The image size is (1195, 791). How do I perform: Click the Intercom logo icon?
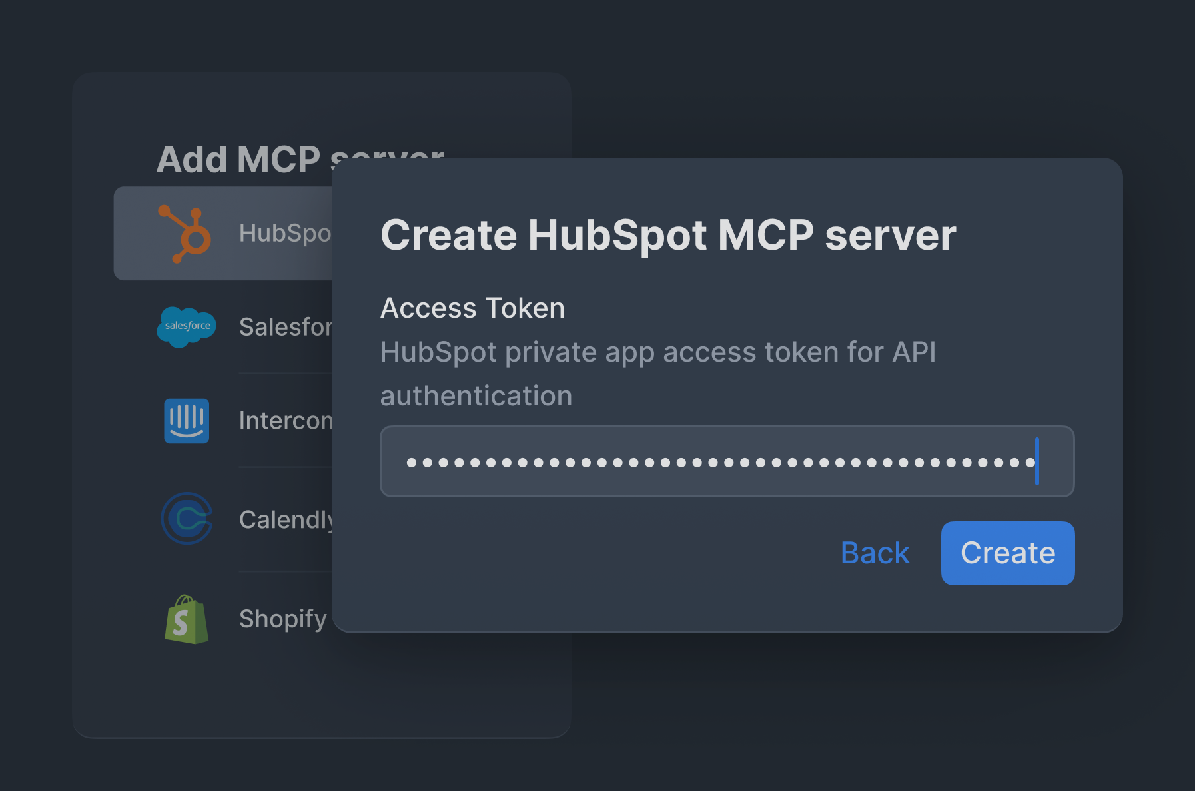(x=187, y=421)
